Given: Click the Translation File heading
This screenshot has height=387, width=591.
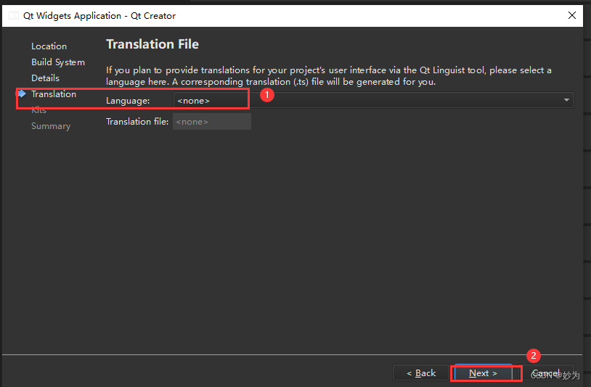Looking at the screenshot, I should pyautogui.click(x=152, y=44).
